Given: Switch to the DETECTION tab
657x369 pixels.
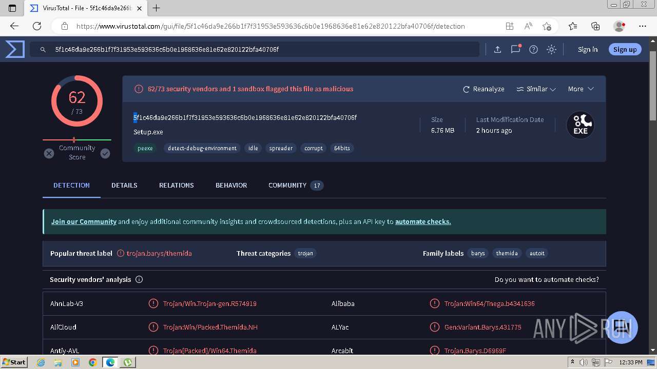Looking at the screenshot, I should [71, 186].
